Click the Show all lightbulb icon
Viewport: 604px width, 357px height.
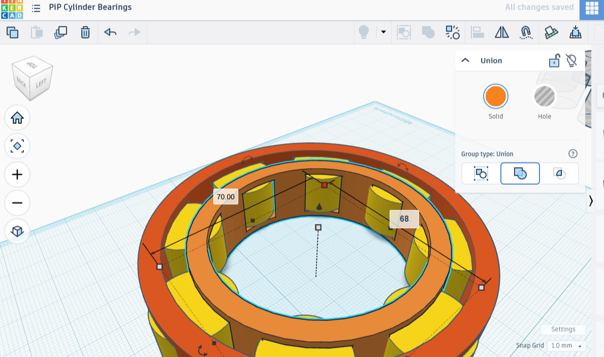point(364,33)
